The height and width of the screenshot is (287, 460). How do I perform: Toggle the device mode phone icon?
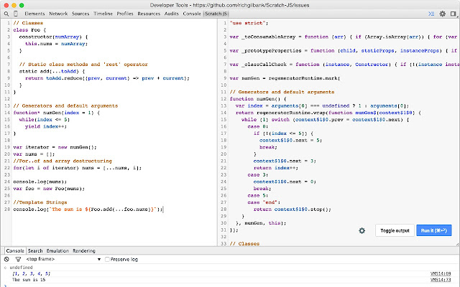[17, 14]
